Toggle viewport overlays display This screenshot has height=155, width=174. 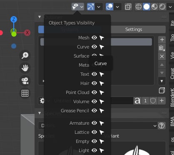[109, 7]
